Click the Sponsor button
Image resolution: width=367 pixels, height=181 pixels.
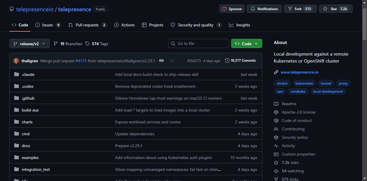(x=232, y=9)
